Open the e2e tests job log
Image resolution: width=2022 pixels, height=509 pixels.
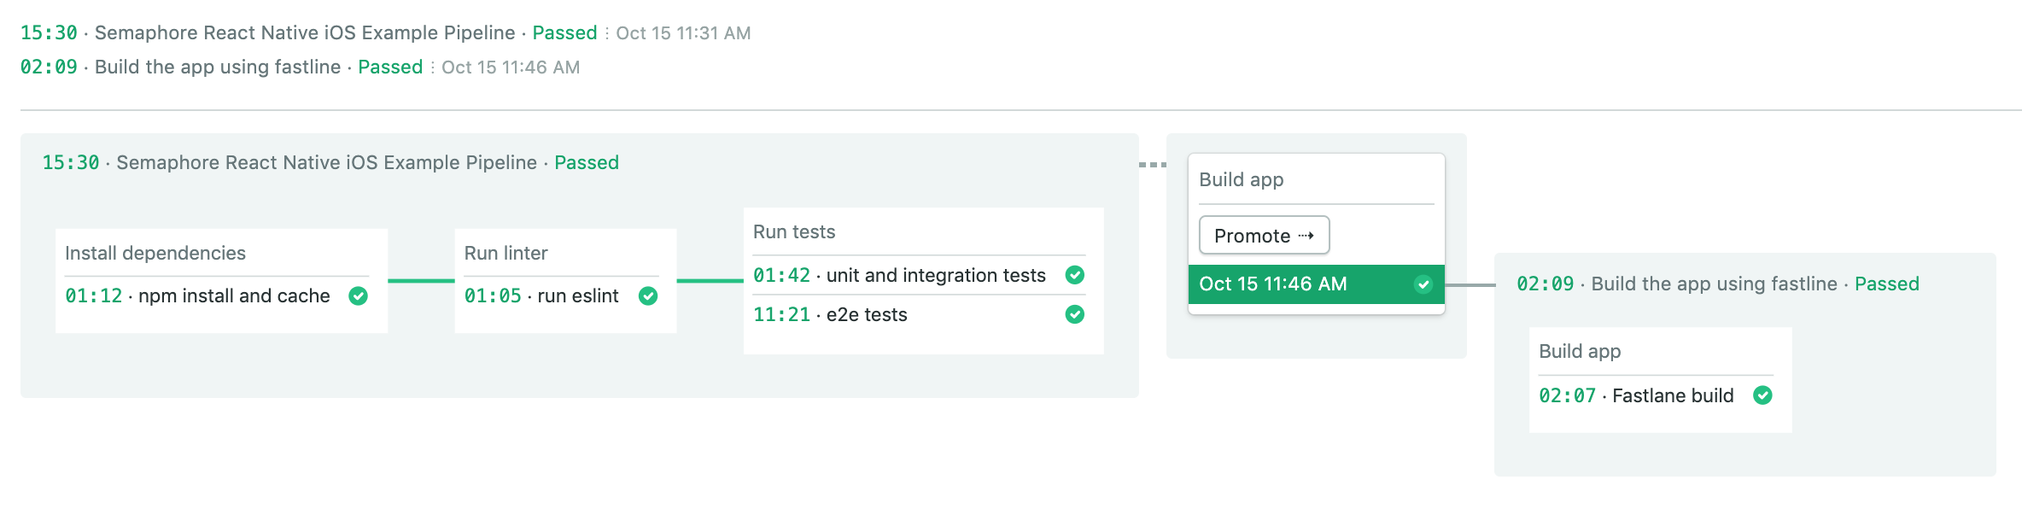866,314
